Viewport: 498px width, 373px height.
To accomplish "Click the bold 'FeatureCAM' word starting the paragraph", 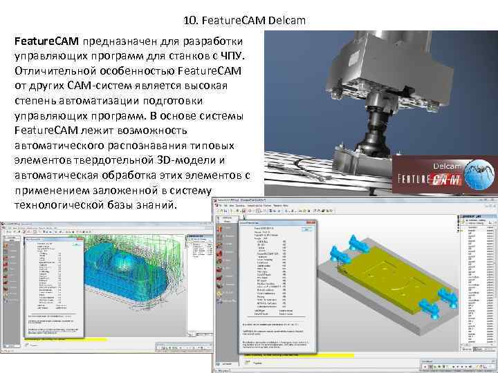I will (x=46, y=41).
